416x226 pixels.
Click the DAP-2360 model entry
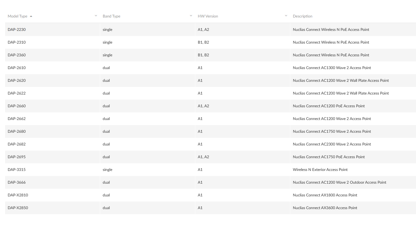point(17,55)
